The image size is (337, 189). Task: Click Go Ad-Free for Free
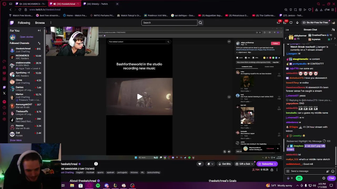tap(315, 23)
